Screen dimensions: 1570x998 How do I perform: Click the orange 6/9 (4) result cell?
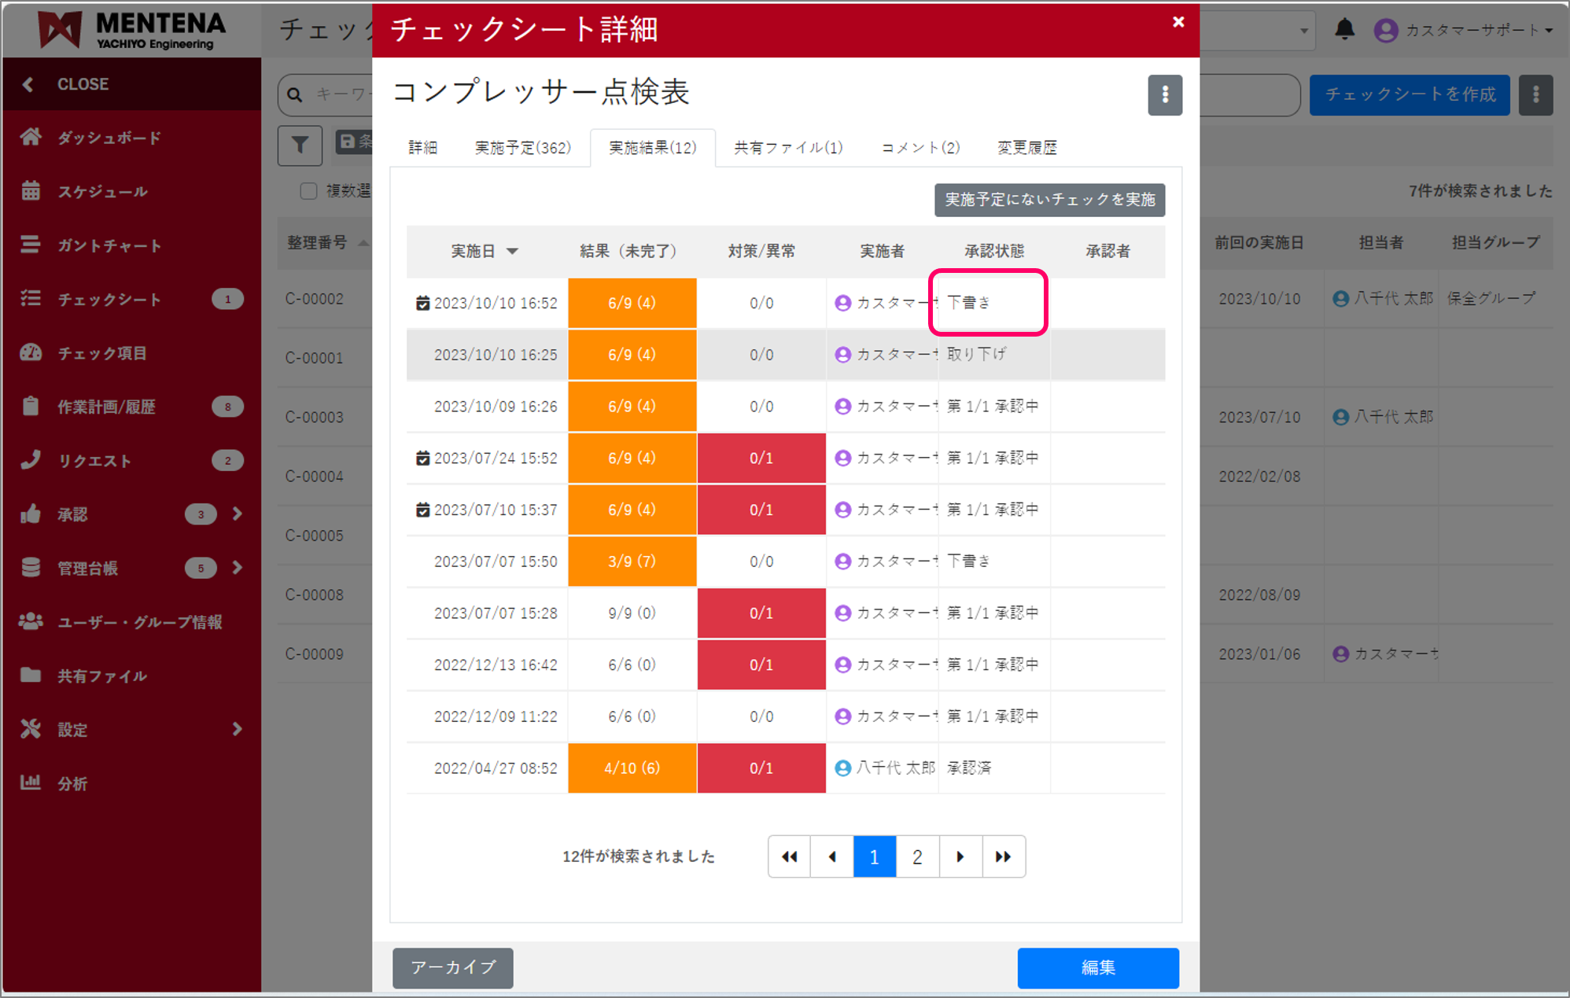632,303
